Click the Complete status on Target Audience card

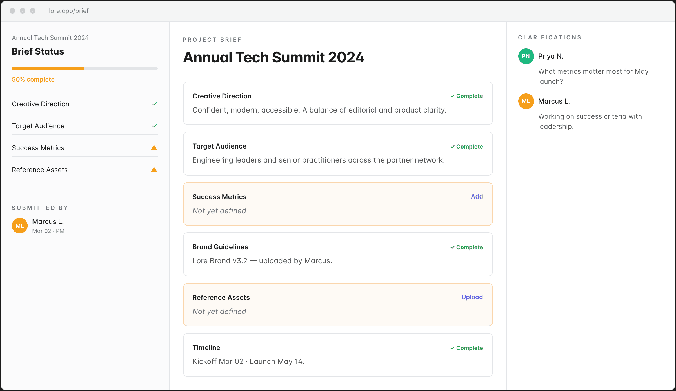pyautogui.click(x=466, y=147)
